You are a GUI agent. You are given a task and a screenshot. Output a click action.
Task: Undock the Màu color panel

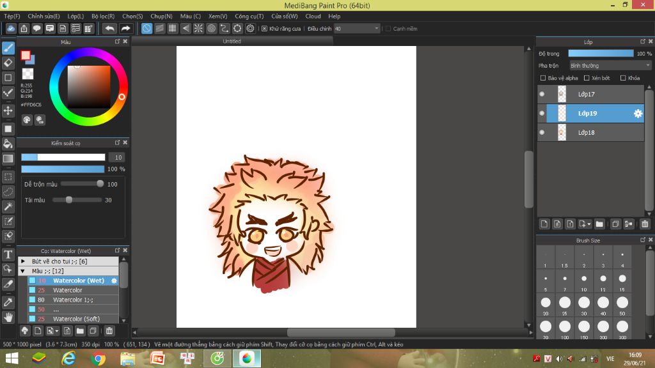[118, 42]
